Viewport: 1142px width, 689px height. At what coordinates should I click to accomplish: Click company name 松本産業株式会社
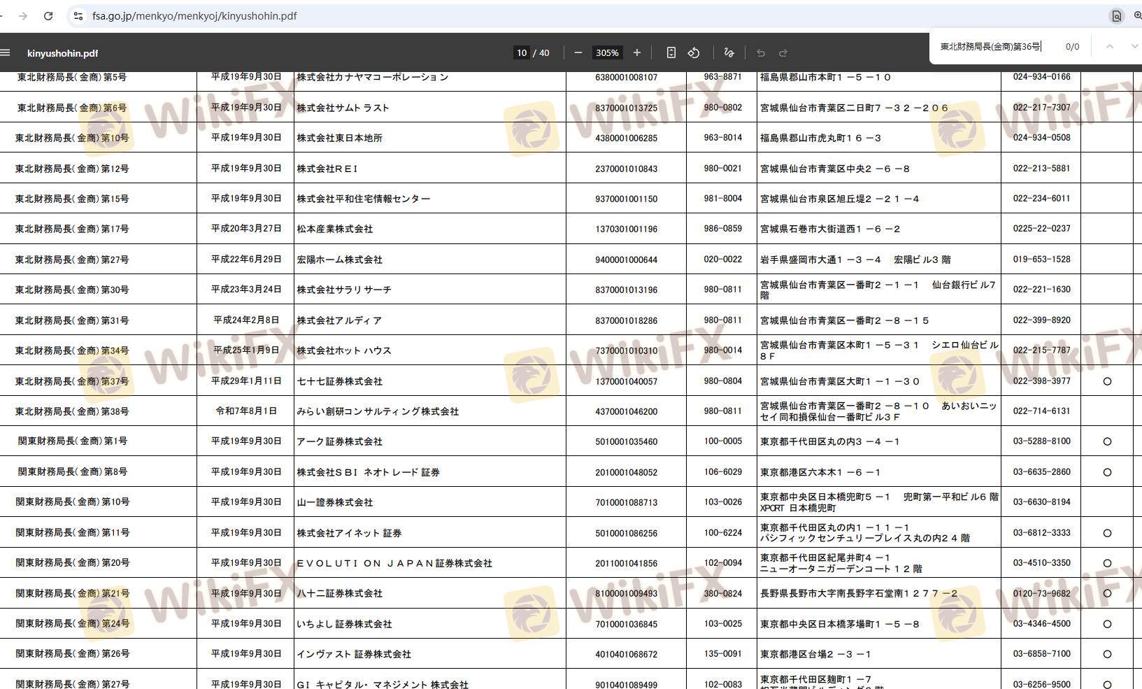tap(335, 229)
